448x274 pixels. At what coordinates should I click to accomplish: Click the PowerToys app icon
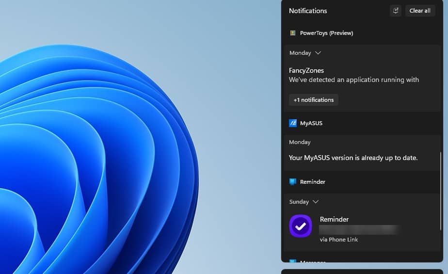pos(293,33)
